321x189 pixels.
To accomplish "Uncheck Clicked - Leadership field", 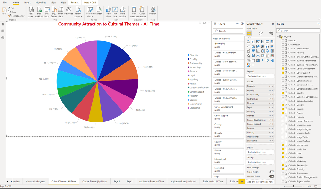I will click(283, 149).
